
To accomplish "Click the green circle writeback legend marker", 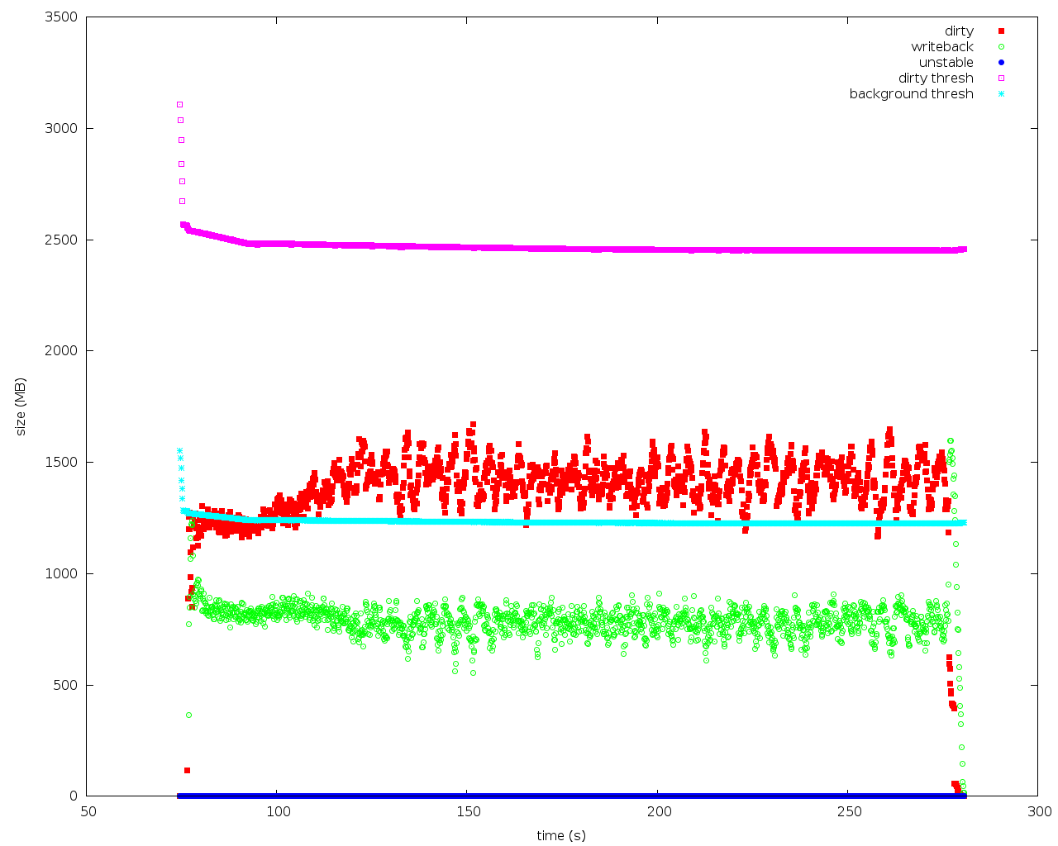I will click(1001, 46).
